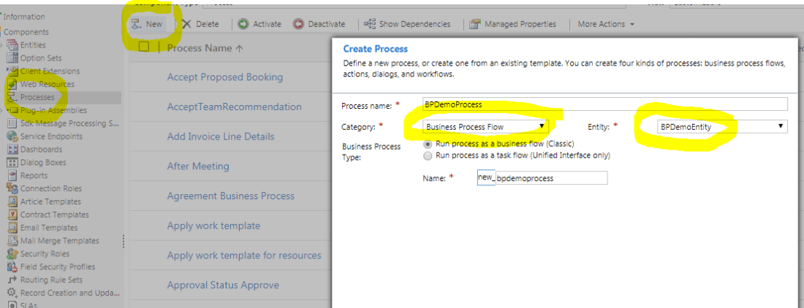Open the Entity dropdown showing BPDemoEntity
Image resolution: width=804 pixels, height=308 pixels.
point(722,126)
